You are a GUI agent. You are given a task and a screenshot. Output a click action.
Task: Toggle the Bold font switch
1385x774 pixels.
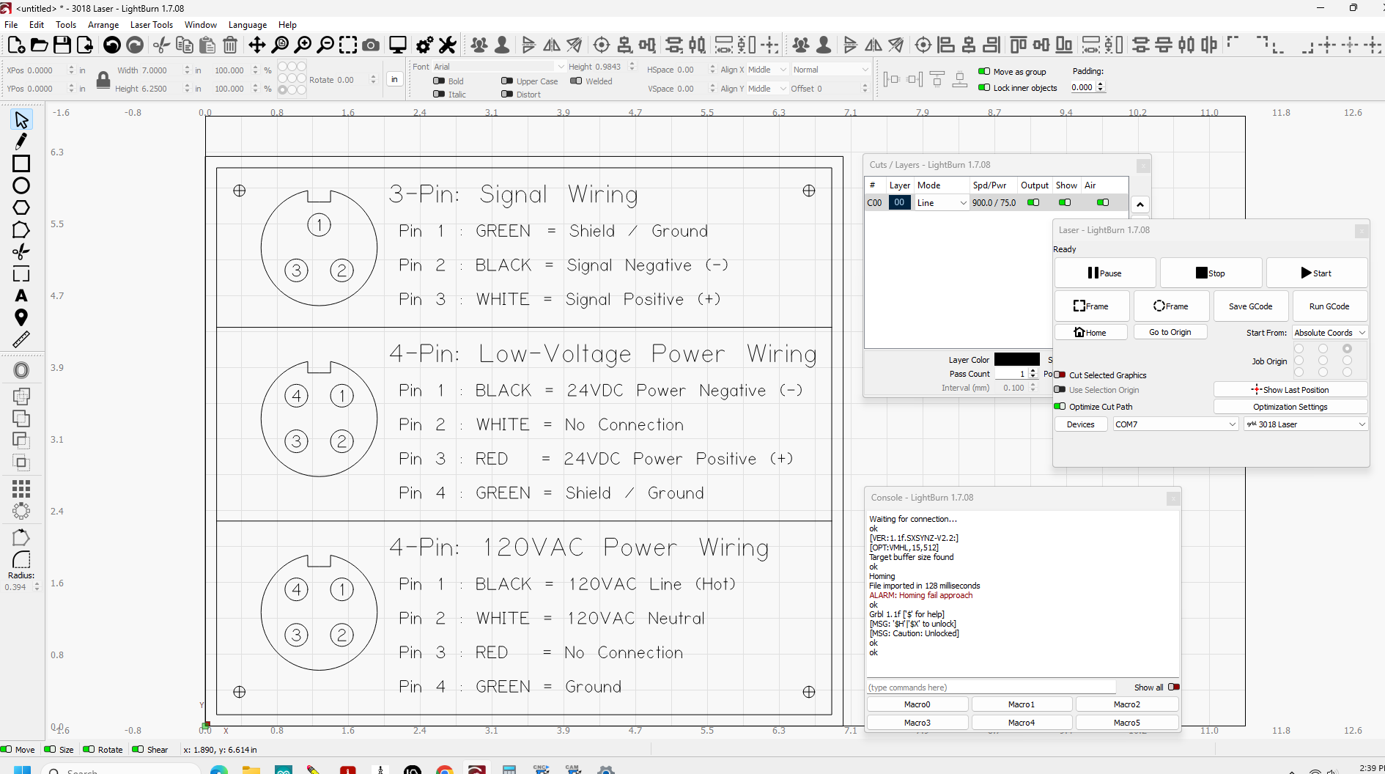point(439,81)
